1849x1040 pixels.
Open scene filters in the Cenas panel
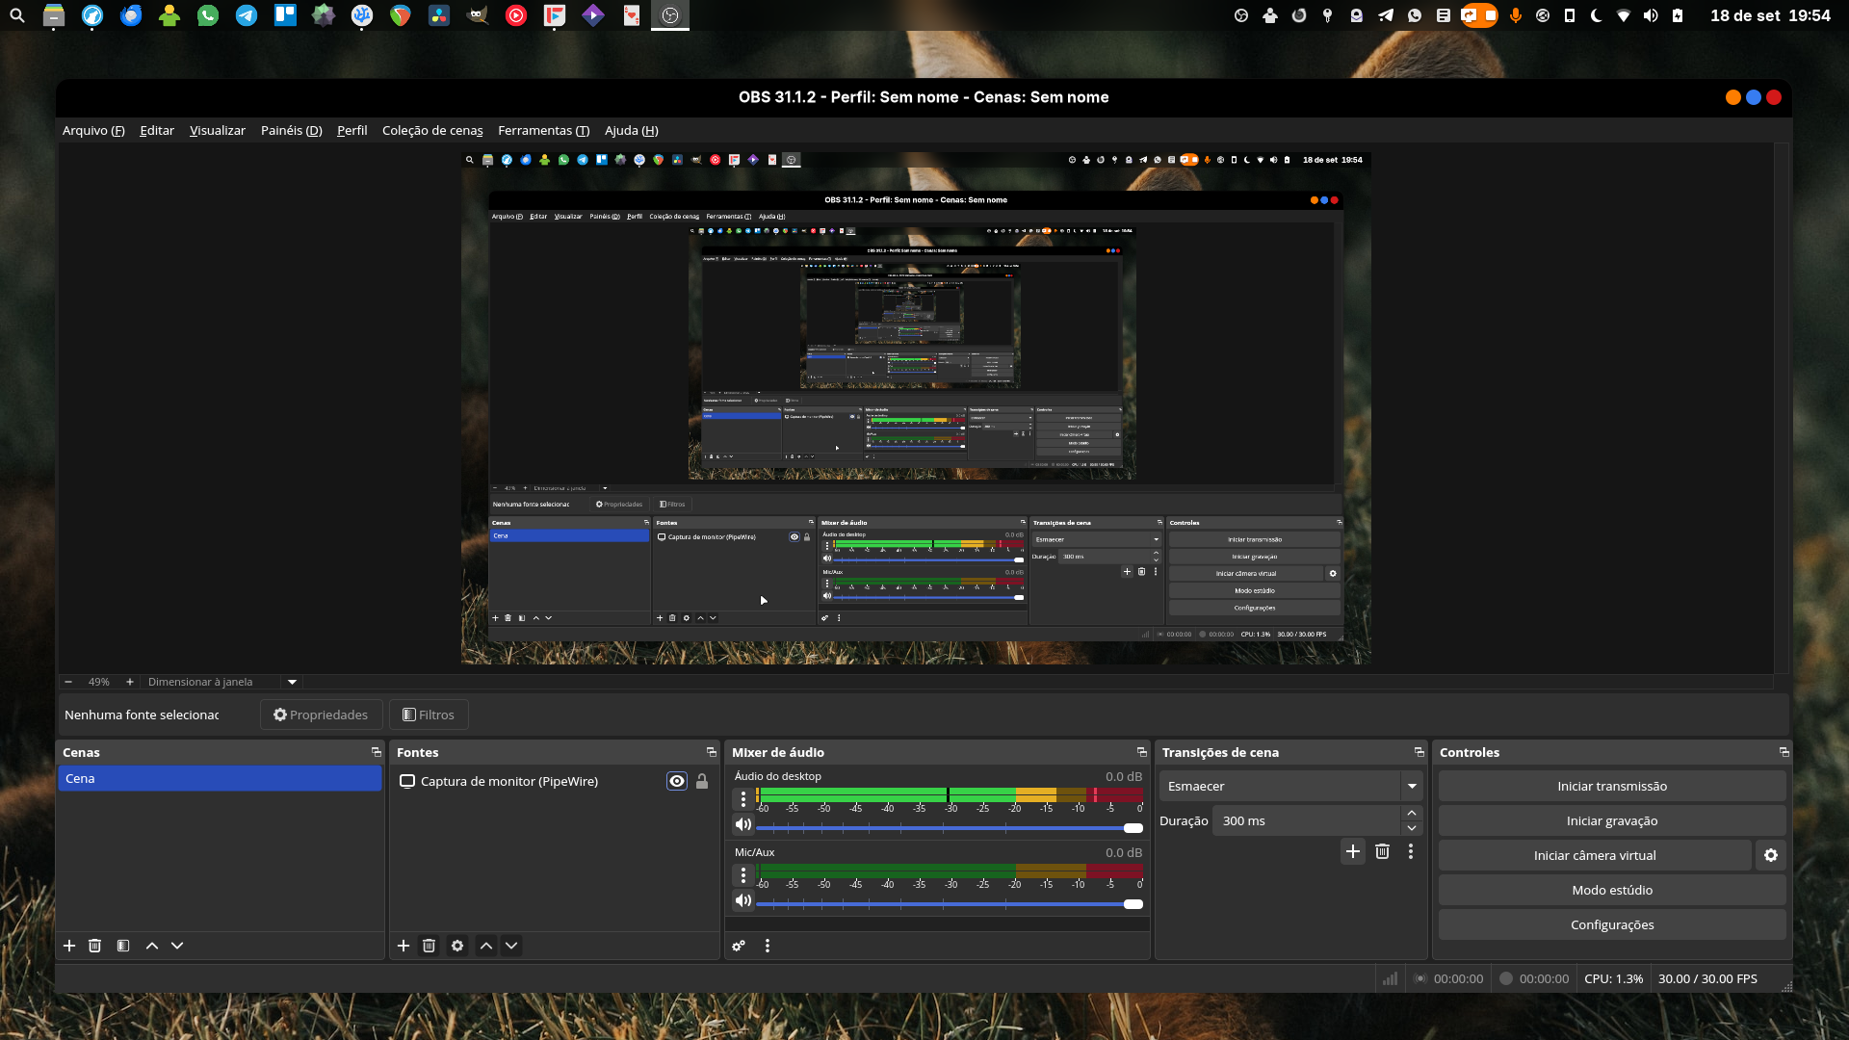point(122,946)
